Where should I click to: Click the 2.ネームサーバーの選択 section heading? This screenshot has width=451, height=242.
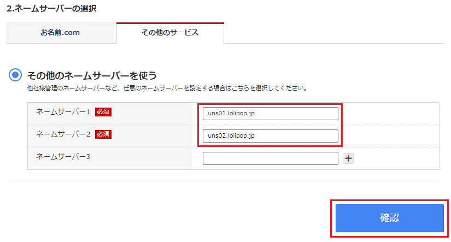click(x=48, y=9)
